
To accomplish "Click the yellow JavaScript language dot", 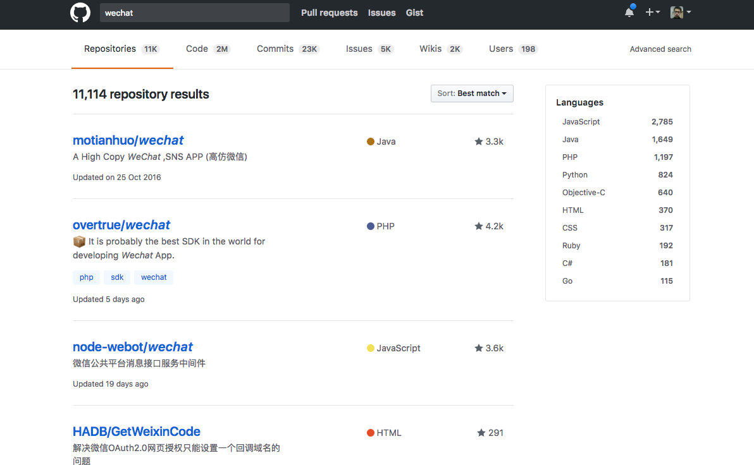I will point(370,347).
